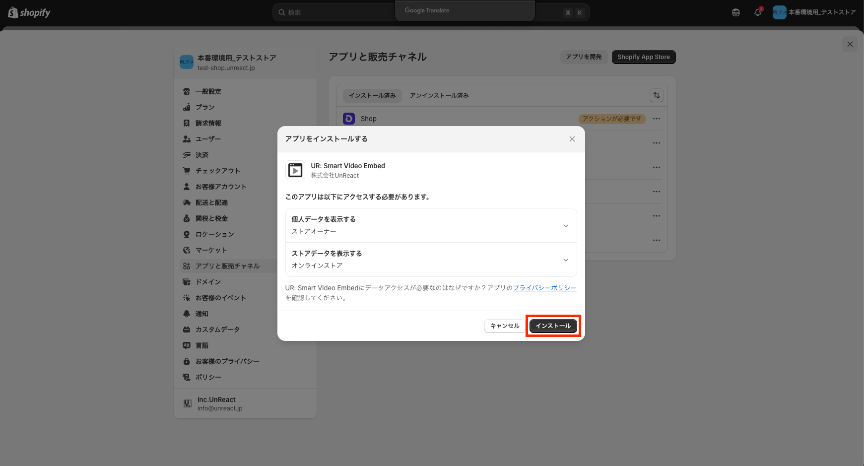Click the UR: Smart Video Embed app icon
The image size is (864, 466).
pyautogui.click(x=295, y=170)
